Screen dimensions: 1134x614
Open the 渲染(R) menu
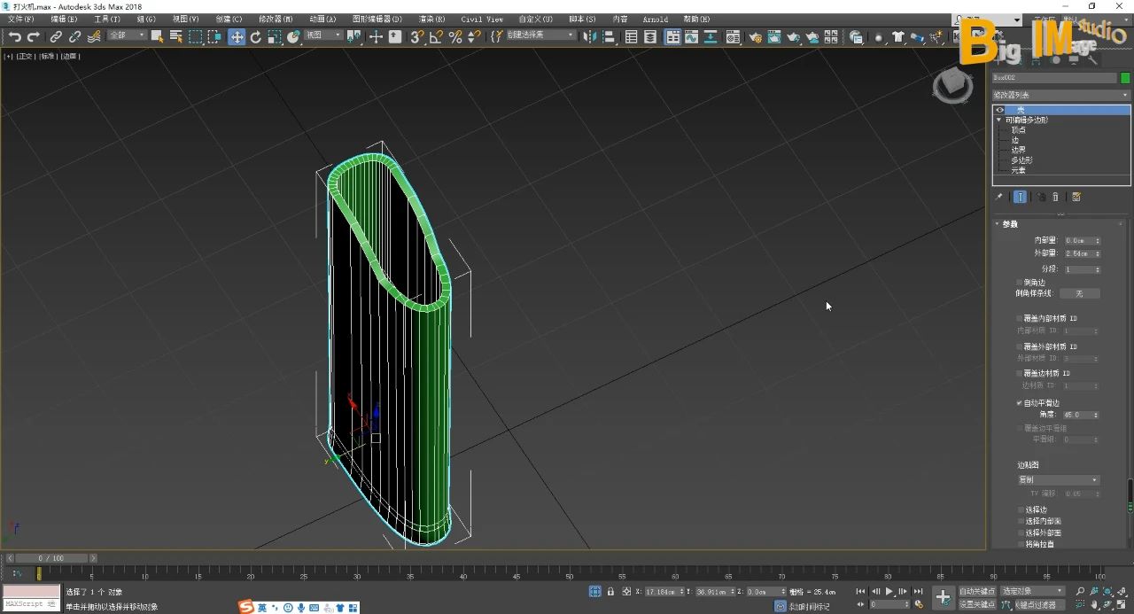431,19
